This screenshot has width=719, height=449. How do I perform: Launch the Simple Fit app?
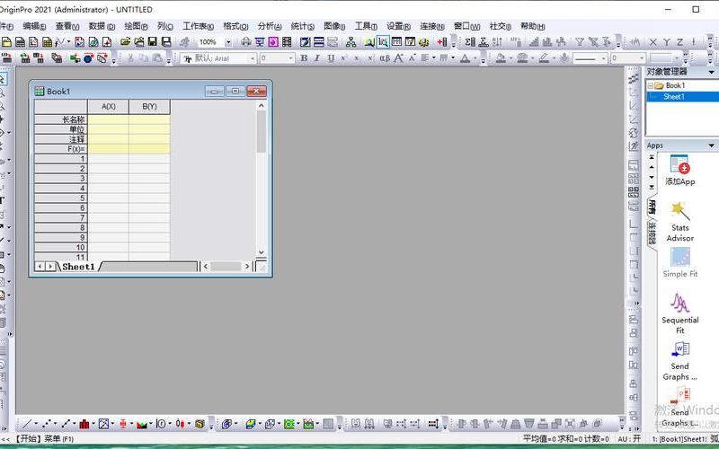[x=679, y=262]
